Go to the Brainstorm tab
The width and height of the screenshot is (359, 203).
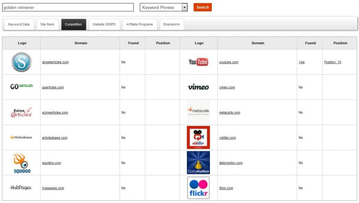(171, 24)
